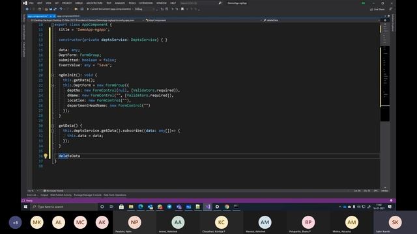Click the Visual Studio logo icon
The height and width of the screenshot is (234, 417).
[25, 3]
